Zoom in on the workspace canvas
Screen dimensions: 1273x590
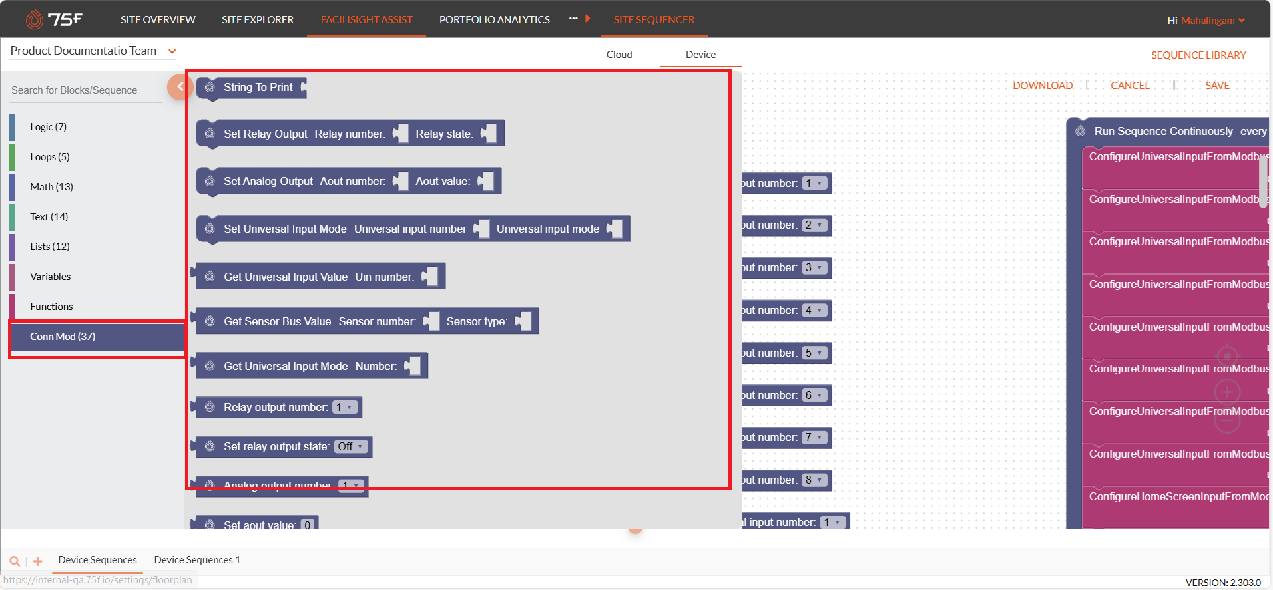(x=1228, y=392)
